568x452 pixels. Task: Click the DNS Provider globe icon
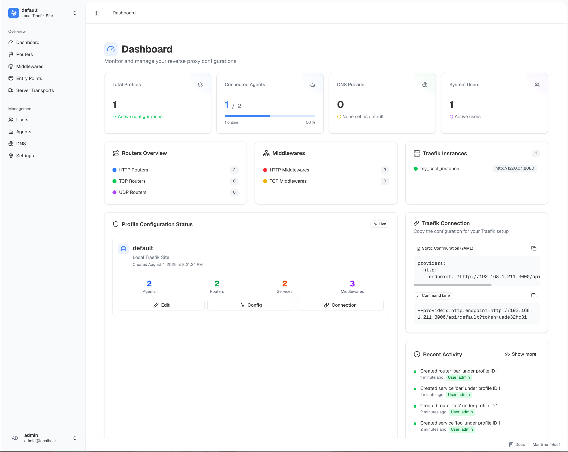coord(425,85)
